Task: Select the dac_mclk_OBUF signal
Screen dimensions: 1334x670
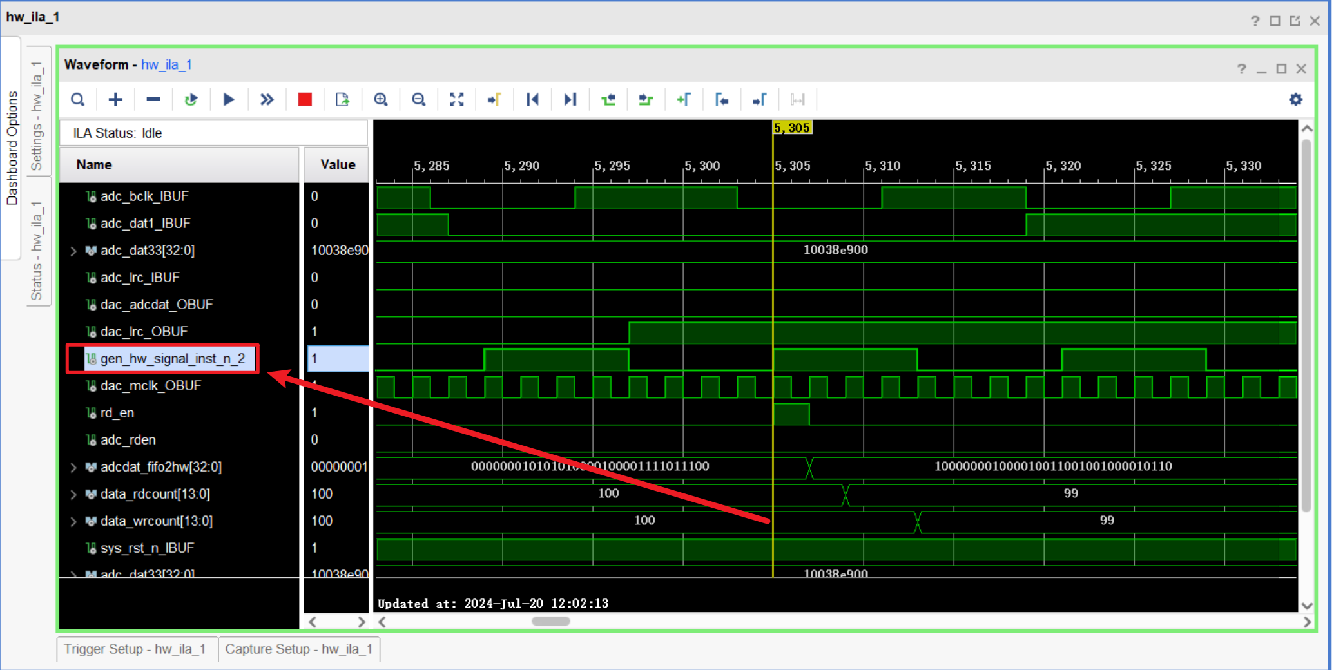Action: coord(151,386)
